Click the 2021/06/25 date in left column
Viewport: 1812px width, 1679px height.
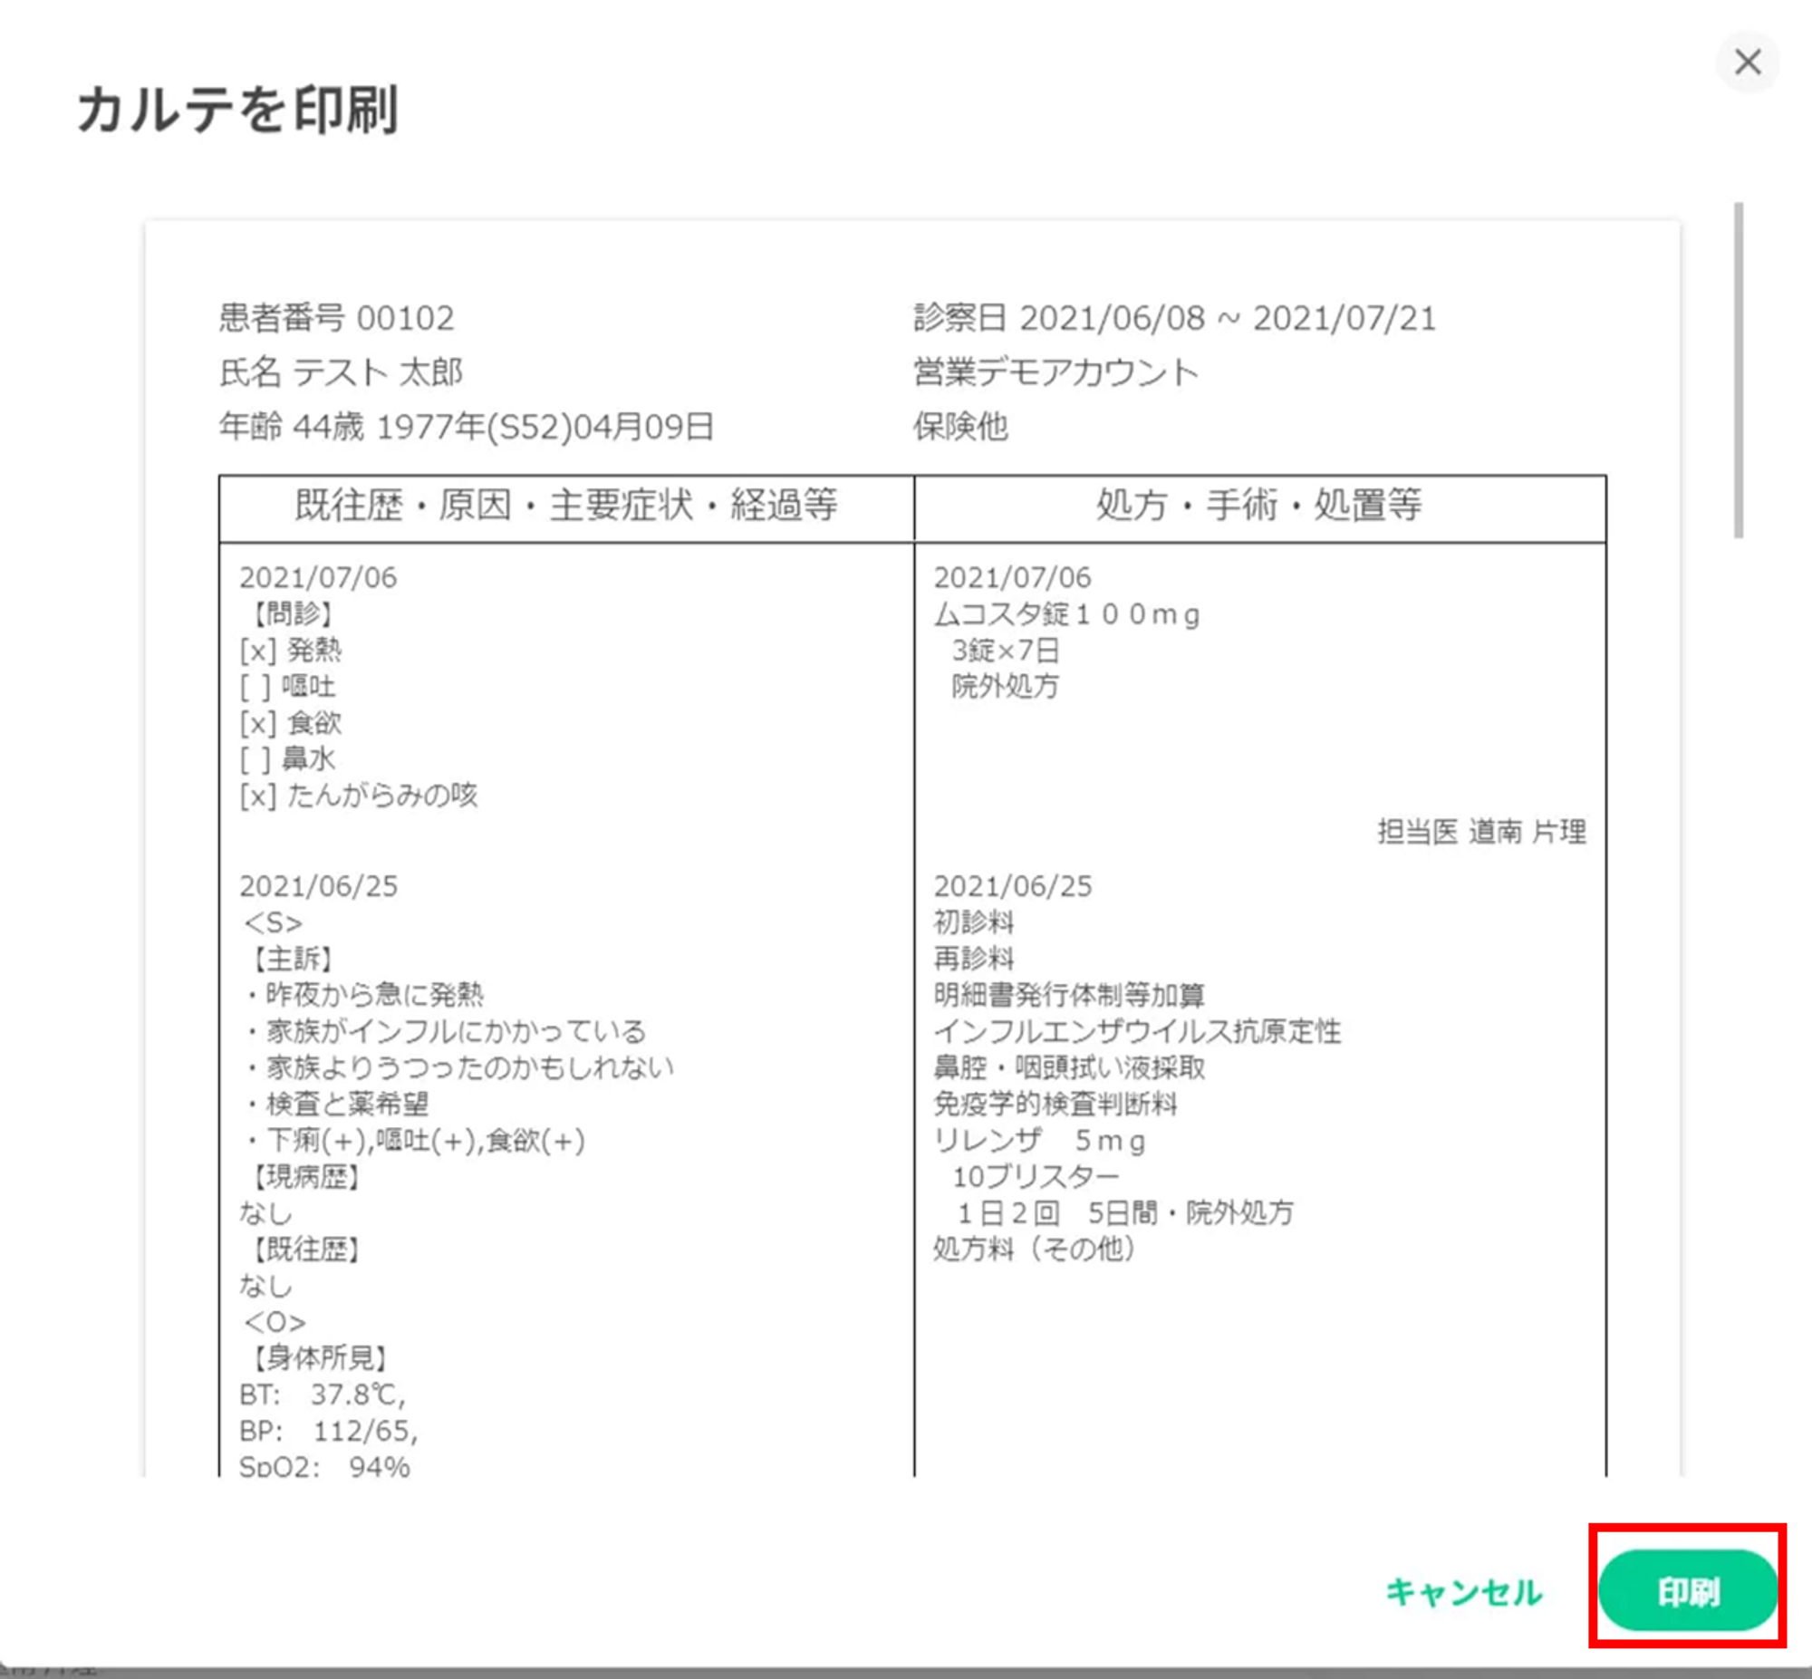point(318,886)
